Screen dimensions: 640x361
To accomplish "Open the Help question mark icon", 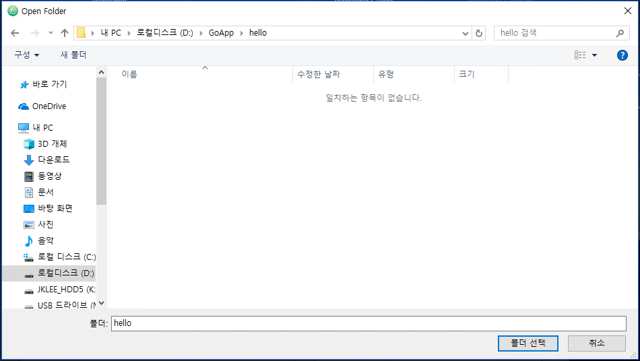I will 622,55.
